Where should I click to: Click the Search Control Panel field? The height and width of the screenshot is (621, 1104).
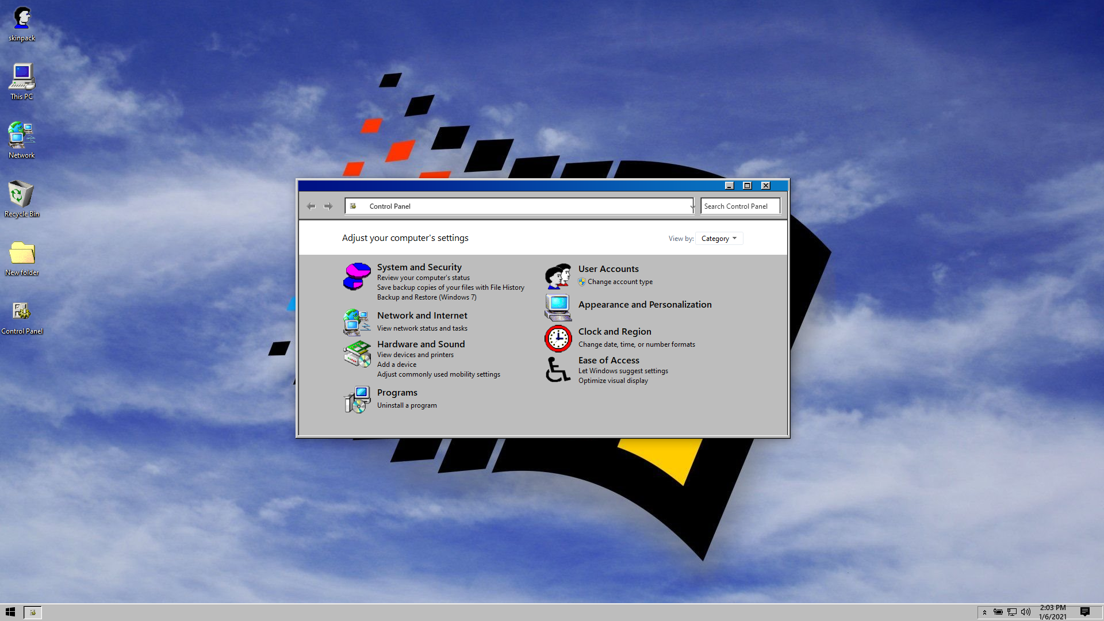pyautogui.click(x=739, y=206)
